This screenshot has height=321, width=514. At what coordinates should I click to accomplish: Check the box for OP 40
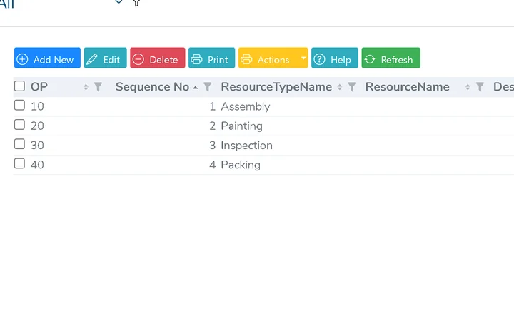pyautogui.click(x=20, y=163)
